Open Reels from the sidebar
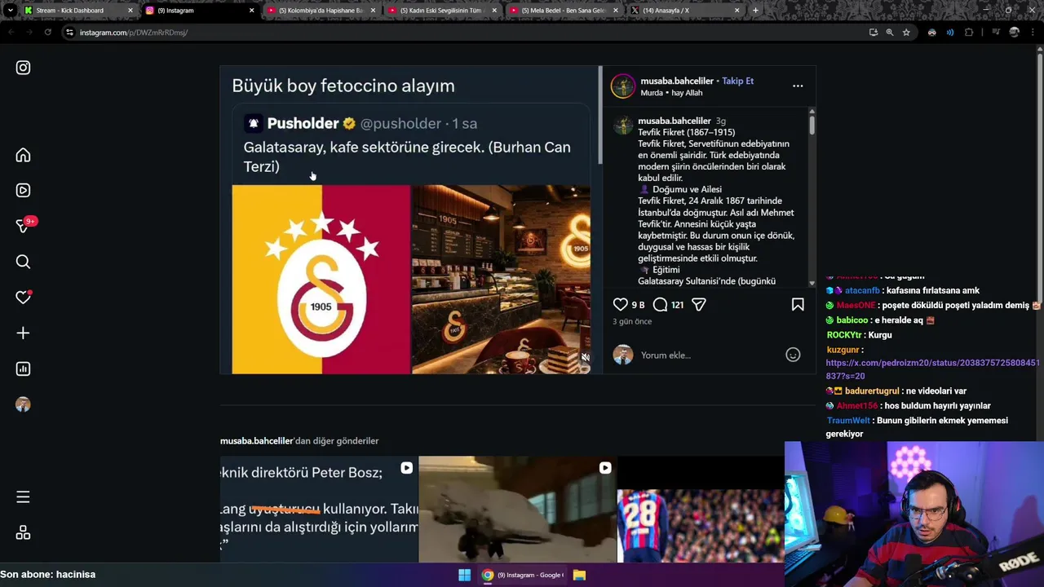 click(x=23, y=190)
